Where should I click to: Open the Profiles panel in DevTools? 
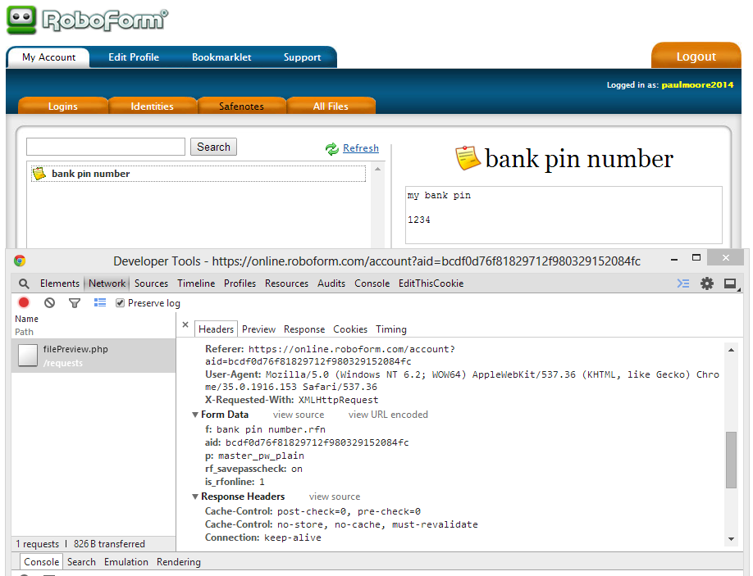(x=240, y=283)
